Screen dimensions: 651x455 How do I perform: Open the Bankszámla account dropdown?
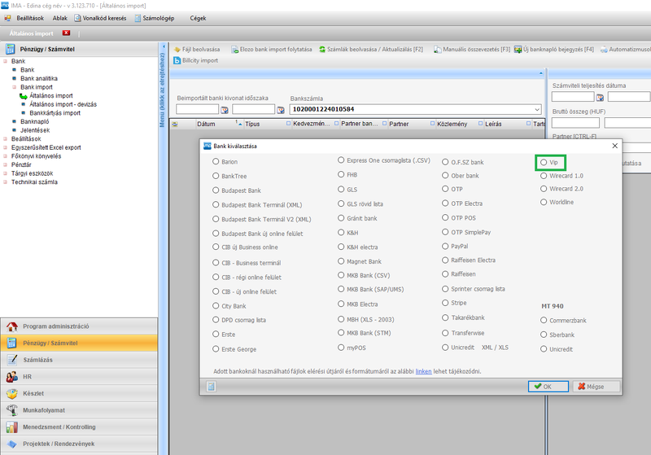[x=537, y=109]
